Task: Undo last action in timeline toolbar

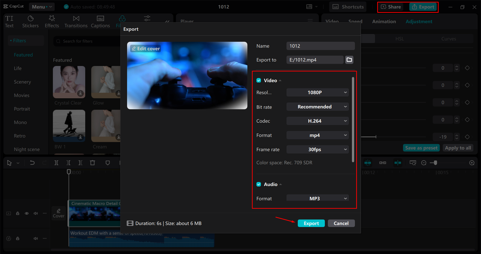Action: pos(32,163)
